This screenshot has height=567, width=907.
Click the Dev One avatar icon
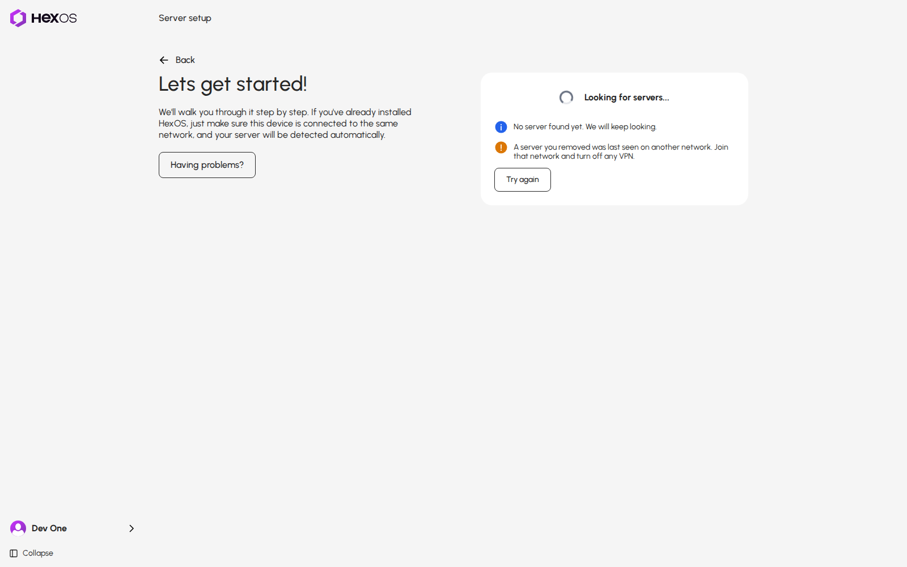(18, 528)
